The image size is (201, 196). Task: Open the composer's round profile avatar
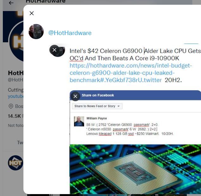(36, 32)
